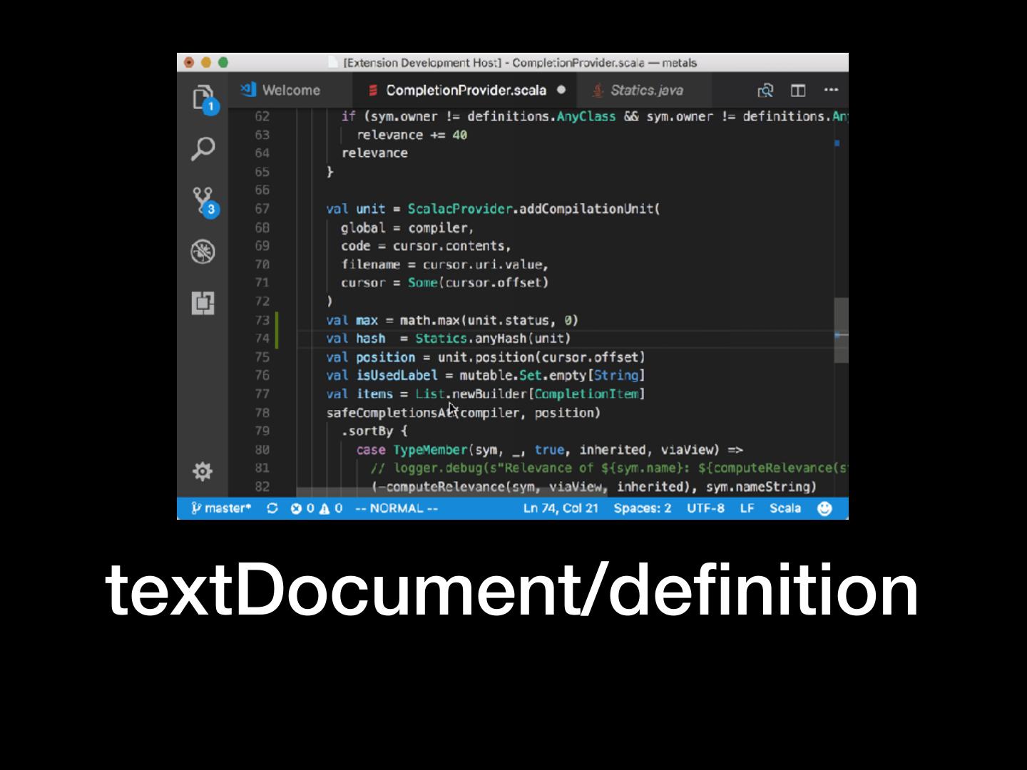The height and width of the screenshot is (770, 1027).
Task: Click 'relevance += 40' on line 63
Action: coord(412,135)
